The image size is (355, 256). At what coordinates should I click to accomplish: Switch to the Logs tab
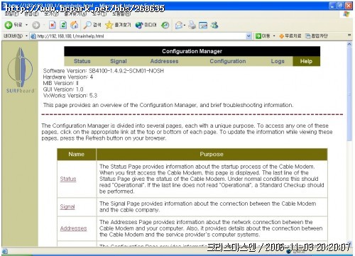point(278,61)
